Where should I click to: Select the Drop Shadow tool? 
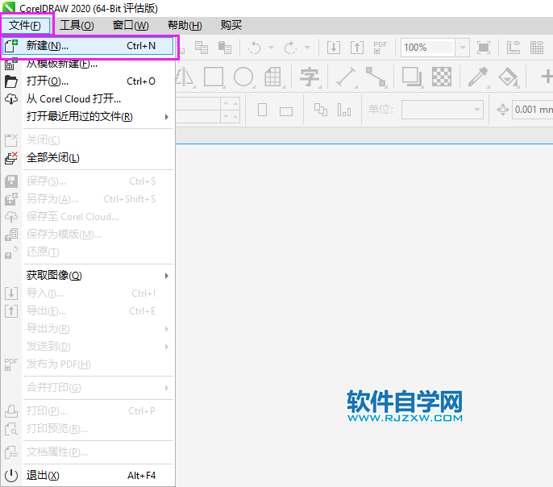point(412,77)
